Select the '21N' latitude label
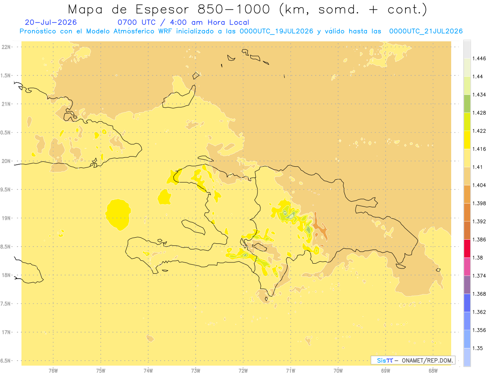This screenshot has width=486, height=376. click(6, 104)
